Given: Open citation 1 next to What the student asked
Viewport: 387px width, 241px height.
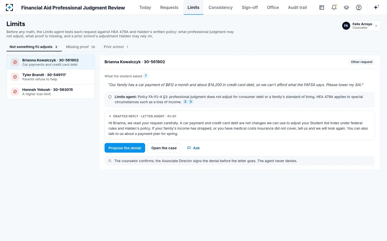Looking at the screenshot, I should 146,76.
